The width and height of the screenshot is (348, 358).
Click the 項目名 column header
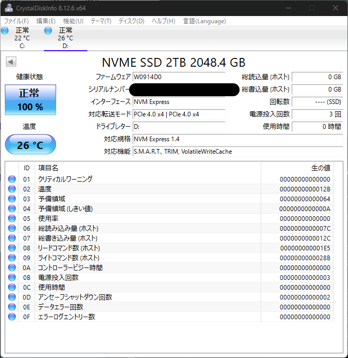tap(148, 168)
